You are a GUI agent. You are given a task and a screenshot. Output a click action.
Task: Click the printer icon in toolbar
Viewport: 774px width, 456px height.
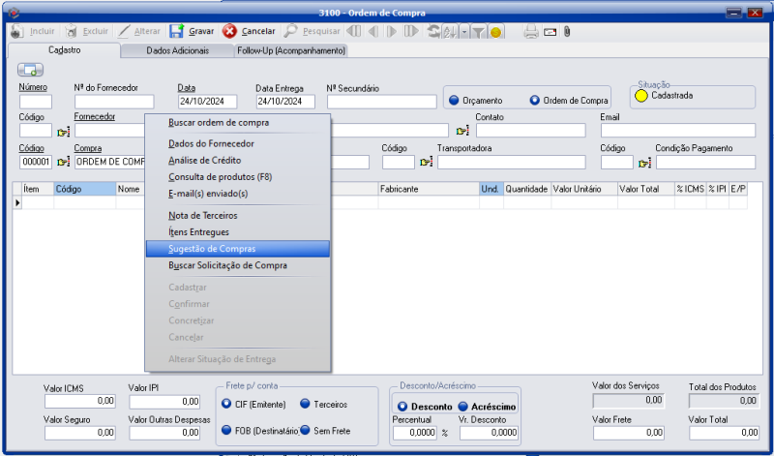coord(530,31)
